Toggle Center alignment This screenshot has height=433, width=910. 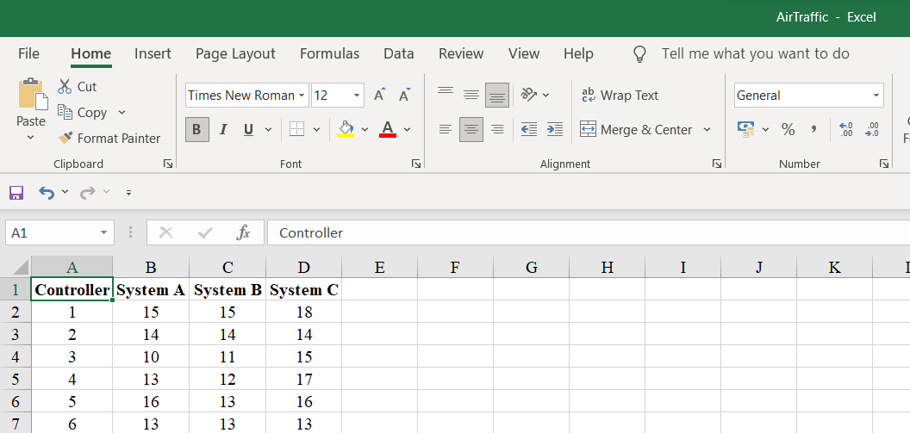tap(471, 129)
